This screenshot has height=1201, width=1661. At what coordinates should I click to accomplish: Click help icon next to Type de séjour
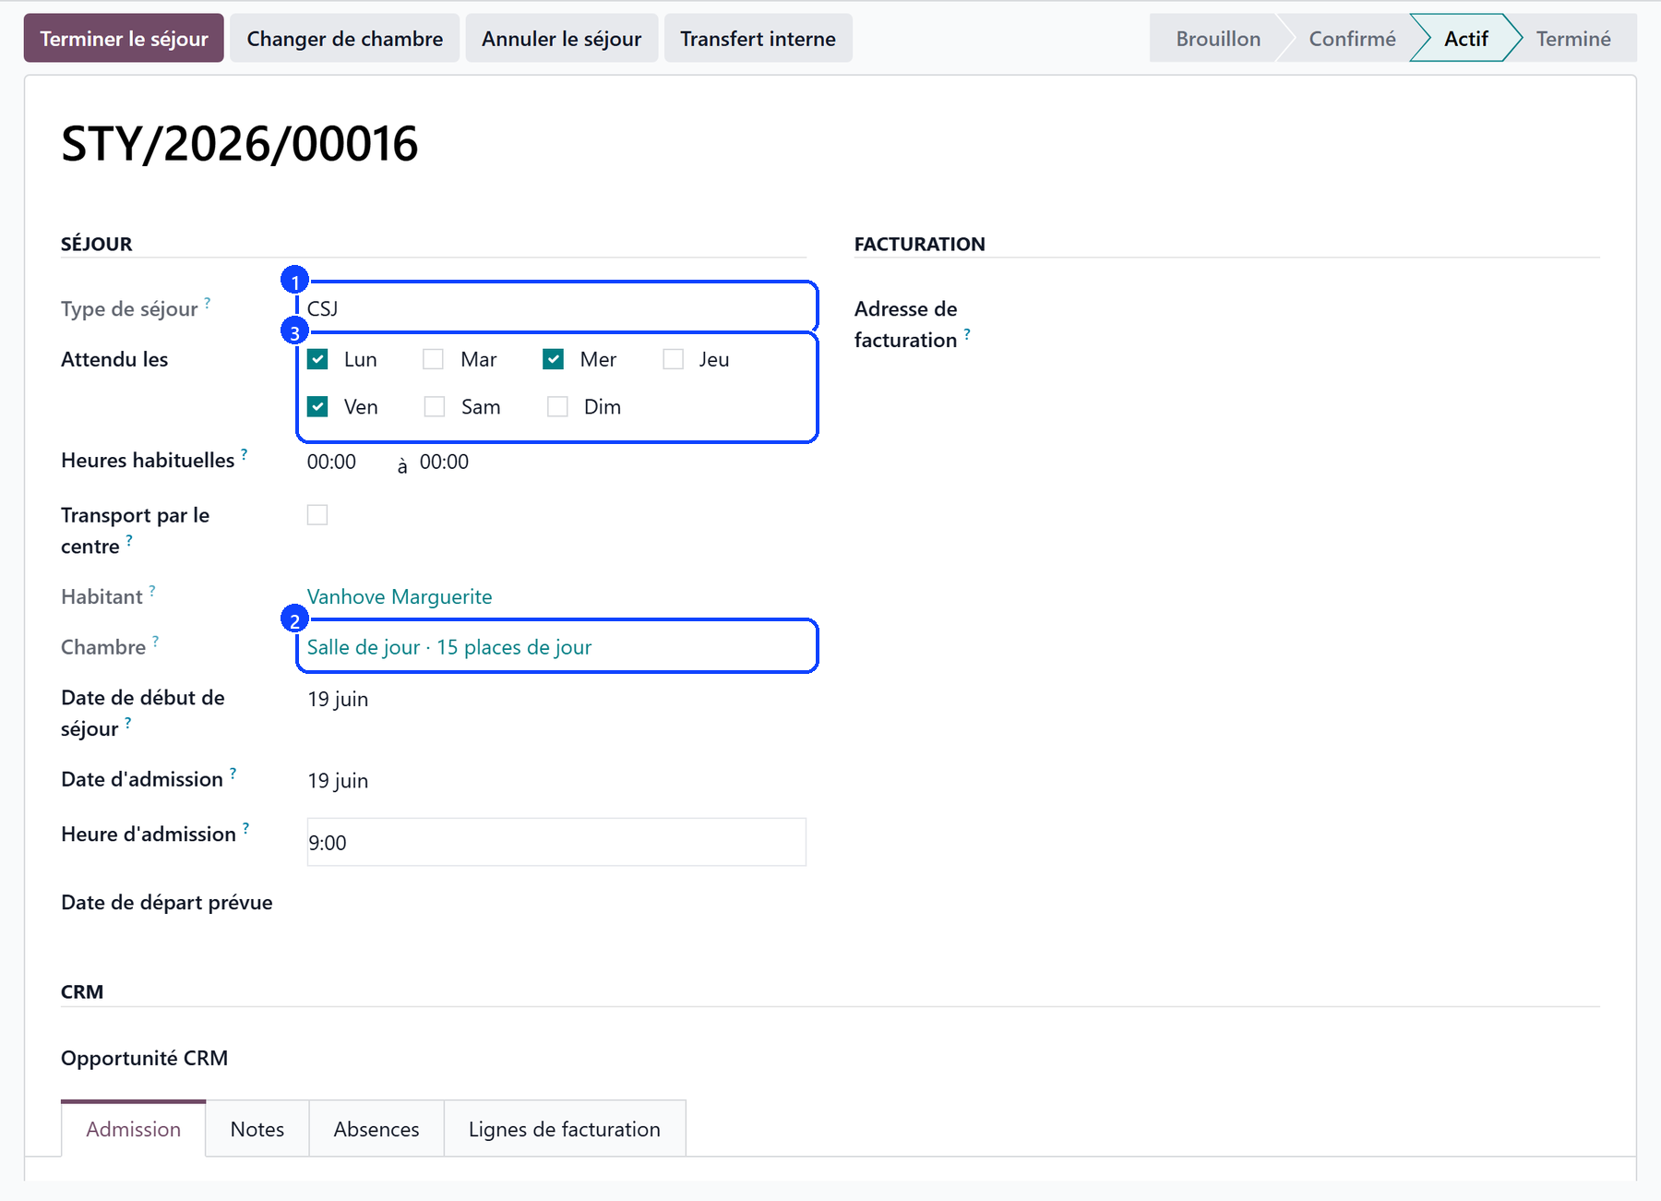click(x=208, y=302)
